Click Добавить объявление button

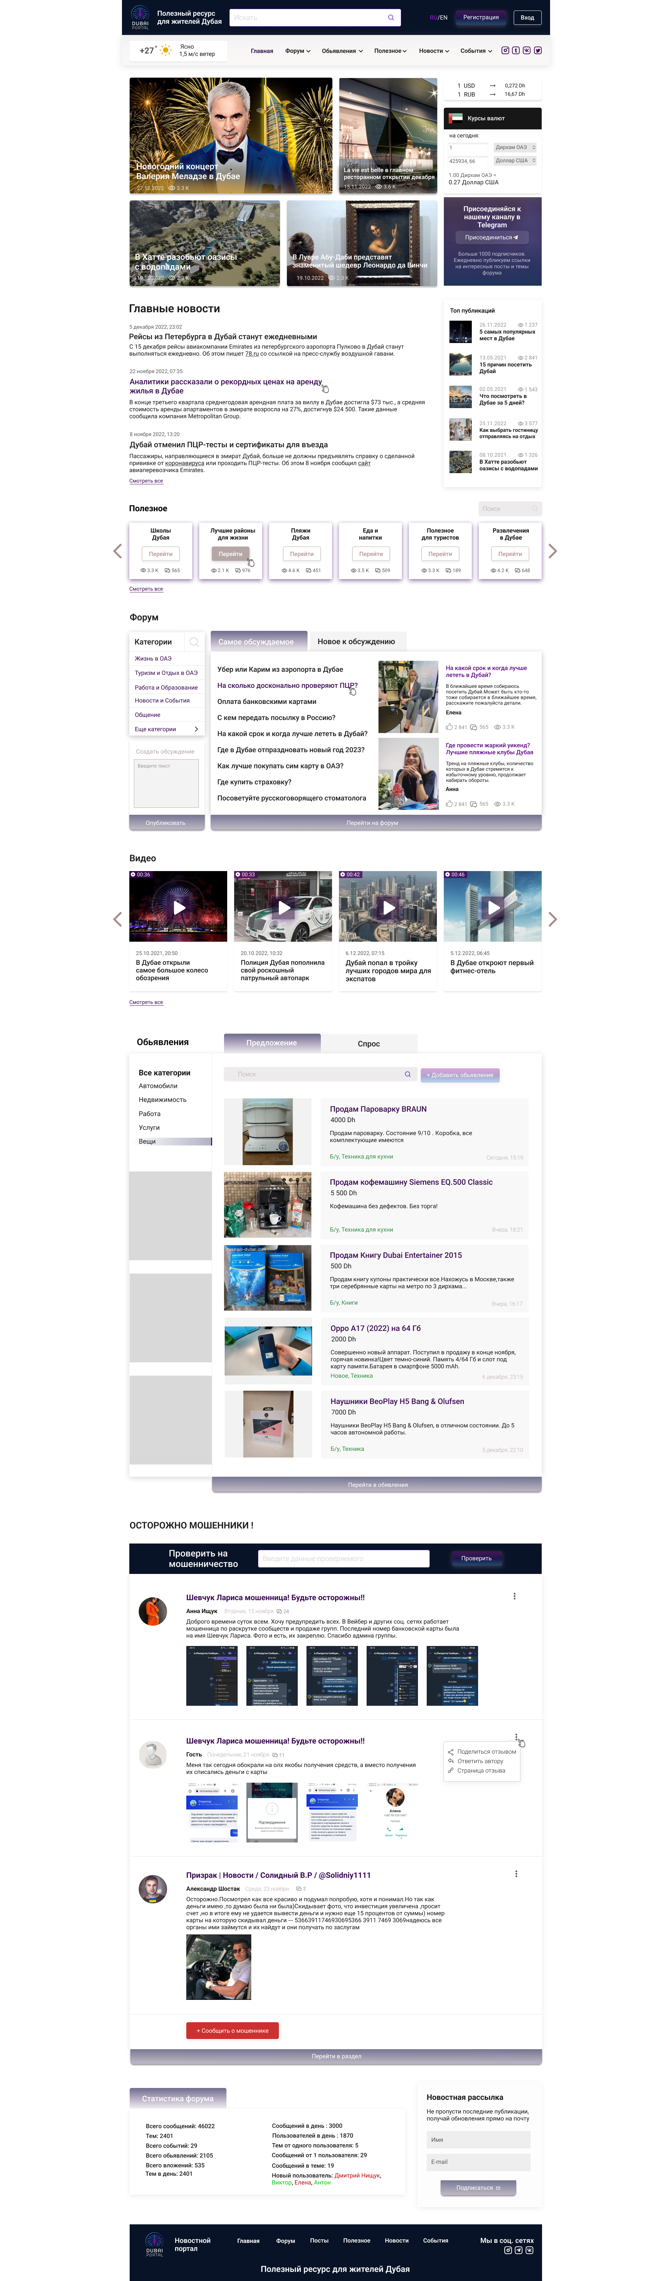[460, 1074]
